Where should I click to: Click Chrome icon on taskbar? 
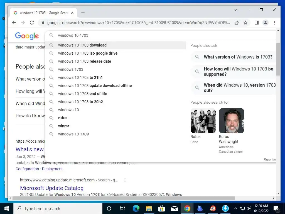click(x=187, y=208)
